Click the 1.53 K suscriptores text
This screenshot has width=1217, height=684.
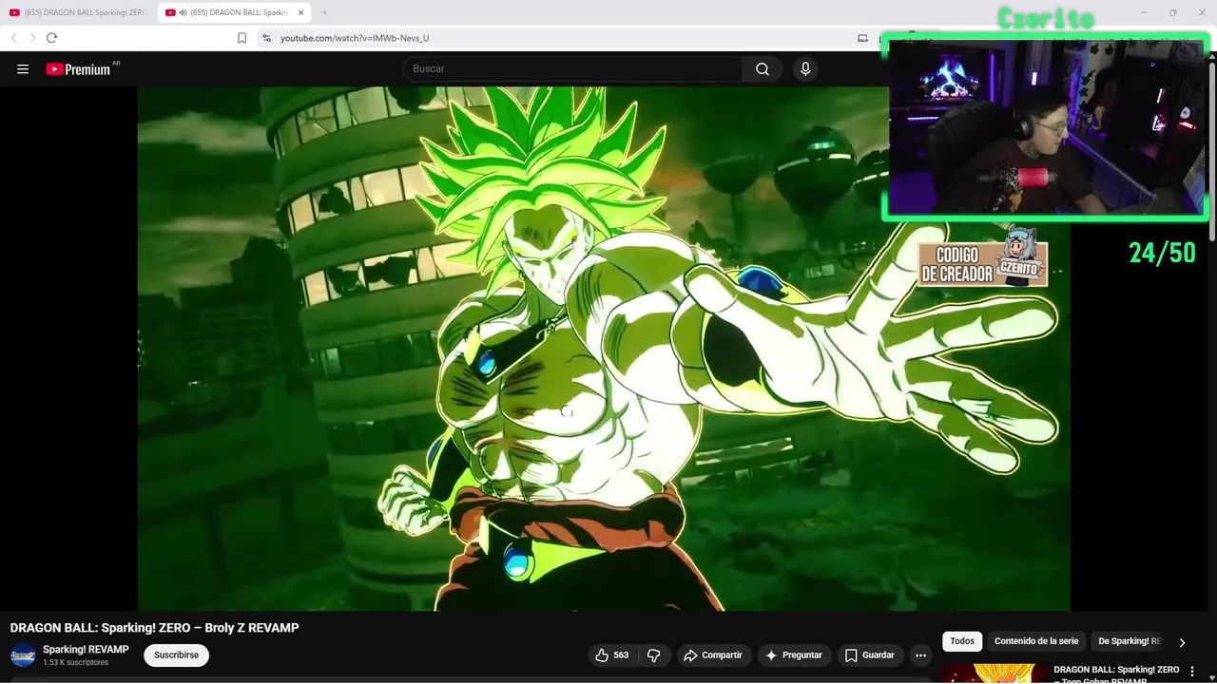[x=75, y=662]
